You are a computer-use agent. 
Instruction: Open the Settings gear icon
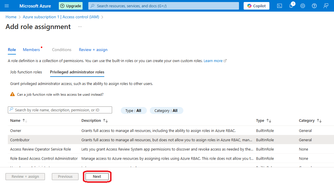(303, 6)
